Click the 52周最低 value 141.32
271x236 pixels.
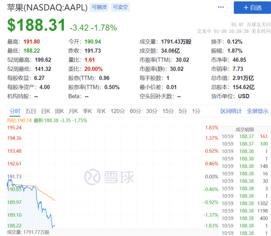(43, 69)
